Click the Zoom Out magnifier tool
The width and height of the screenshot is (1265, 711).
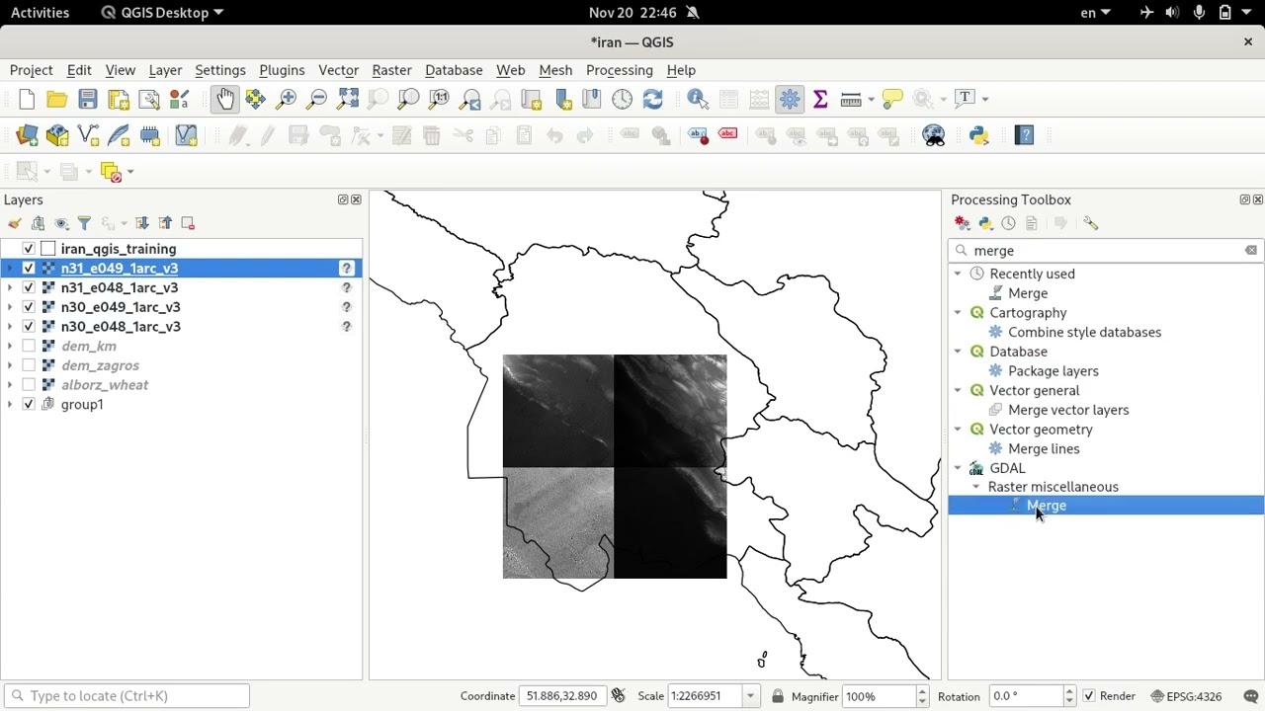pyautogui.click(x=317, y=99)
